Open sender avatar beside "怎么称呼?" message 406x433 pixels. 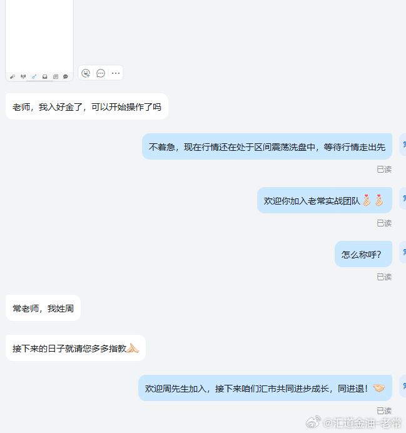pos(403,252)
